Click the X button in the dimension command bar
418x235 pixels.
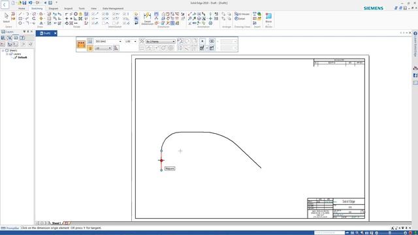(202, 41)
